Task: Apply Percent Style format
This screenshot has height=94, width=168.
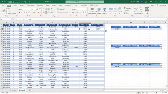Action: coord(77,13)
